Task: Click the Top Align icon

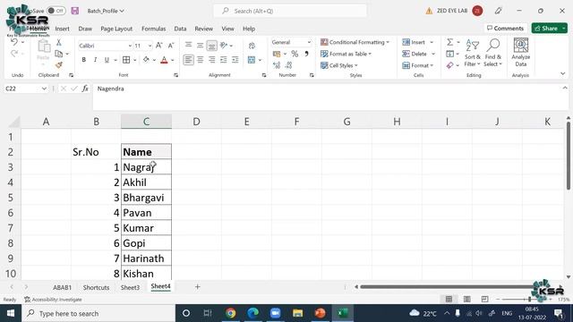Action: click(188, 46)
